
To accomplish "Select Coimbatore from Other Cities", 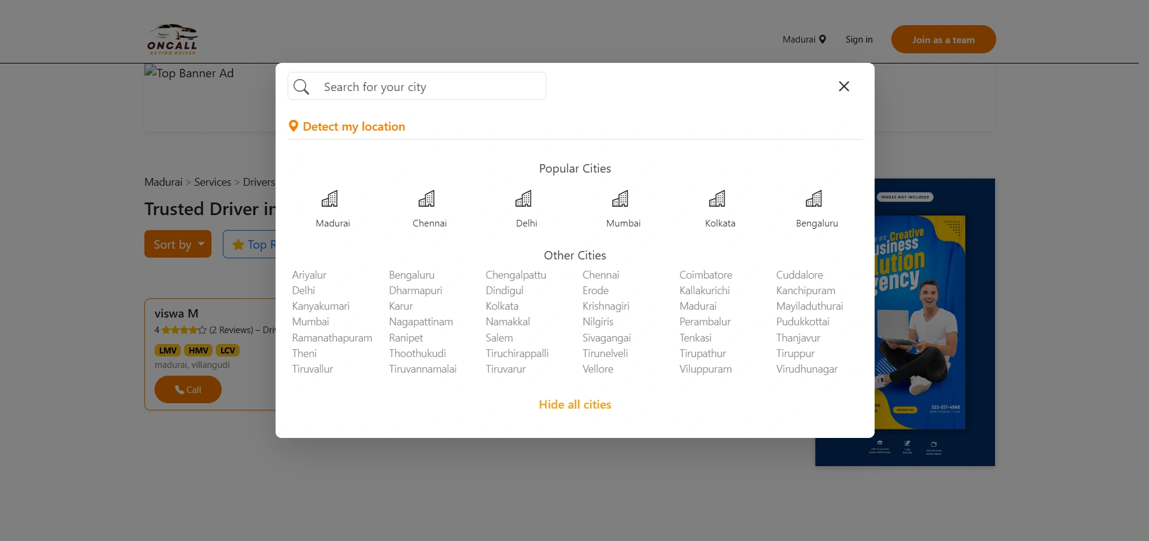I will [x=705, y=275].
